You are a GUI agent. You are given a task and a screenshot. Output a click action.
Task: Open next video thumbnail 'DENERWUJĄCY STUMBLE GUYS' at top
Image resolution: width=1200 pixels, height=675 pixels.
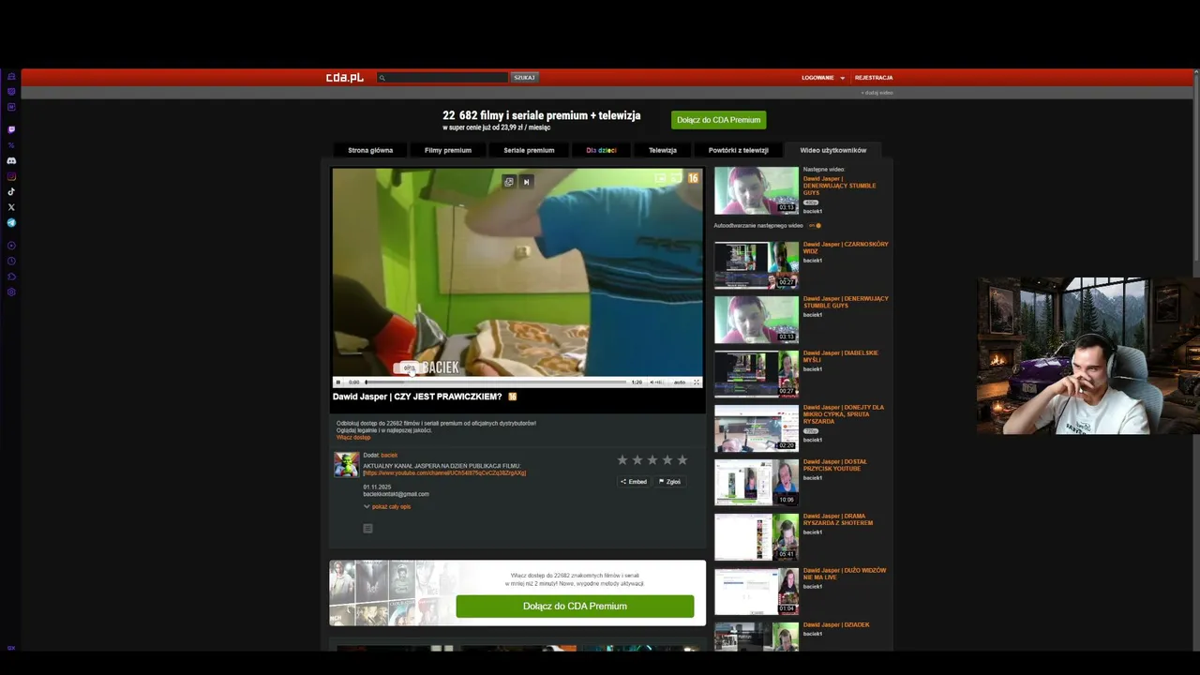tap(757, 190)
